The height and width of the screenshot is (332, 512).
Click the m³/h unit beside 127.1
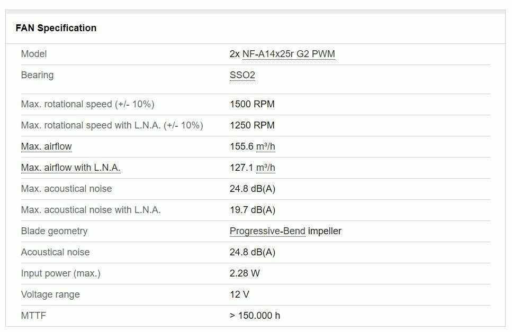[265, 168]
